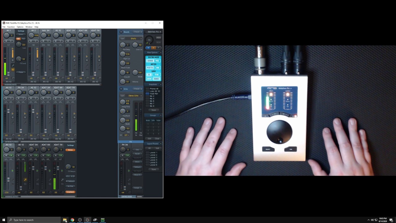The image size is (396, 223).
Task: Toggle Mono in control room section
Action: point(137,162)
